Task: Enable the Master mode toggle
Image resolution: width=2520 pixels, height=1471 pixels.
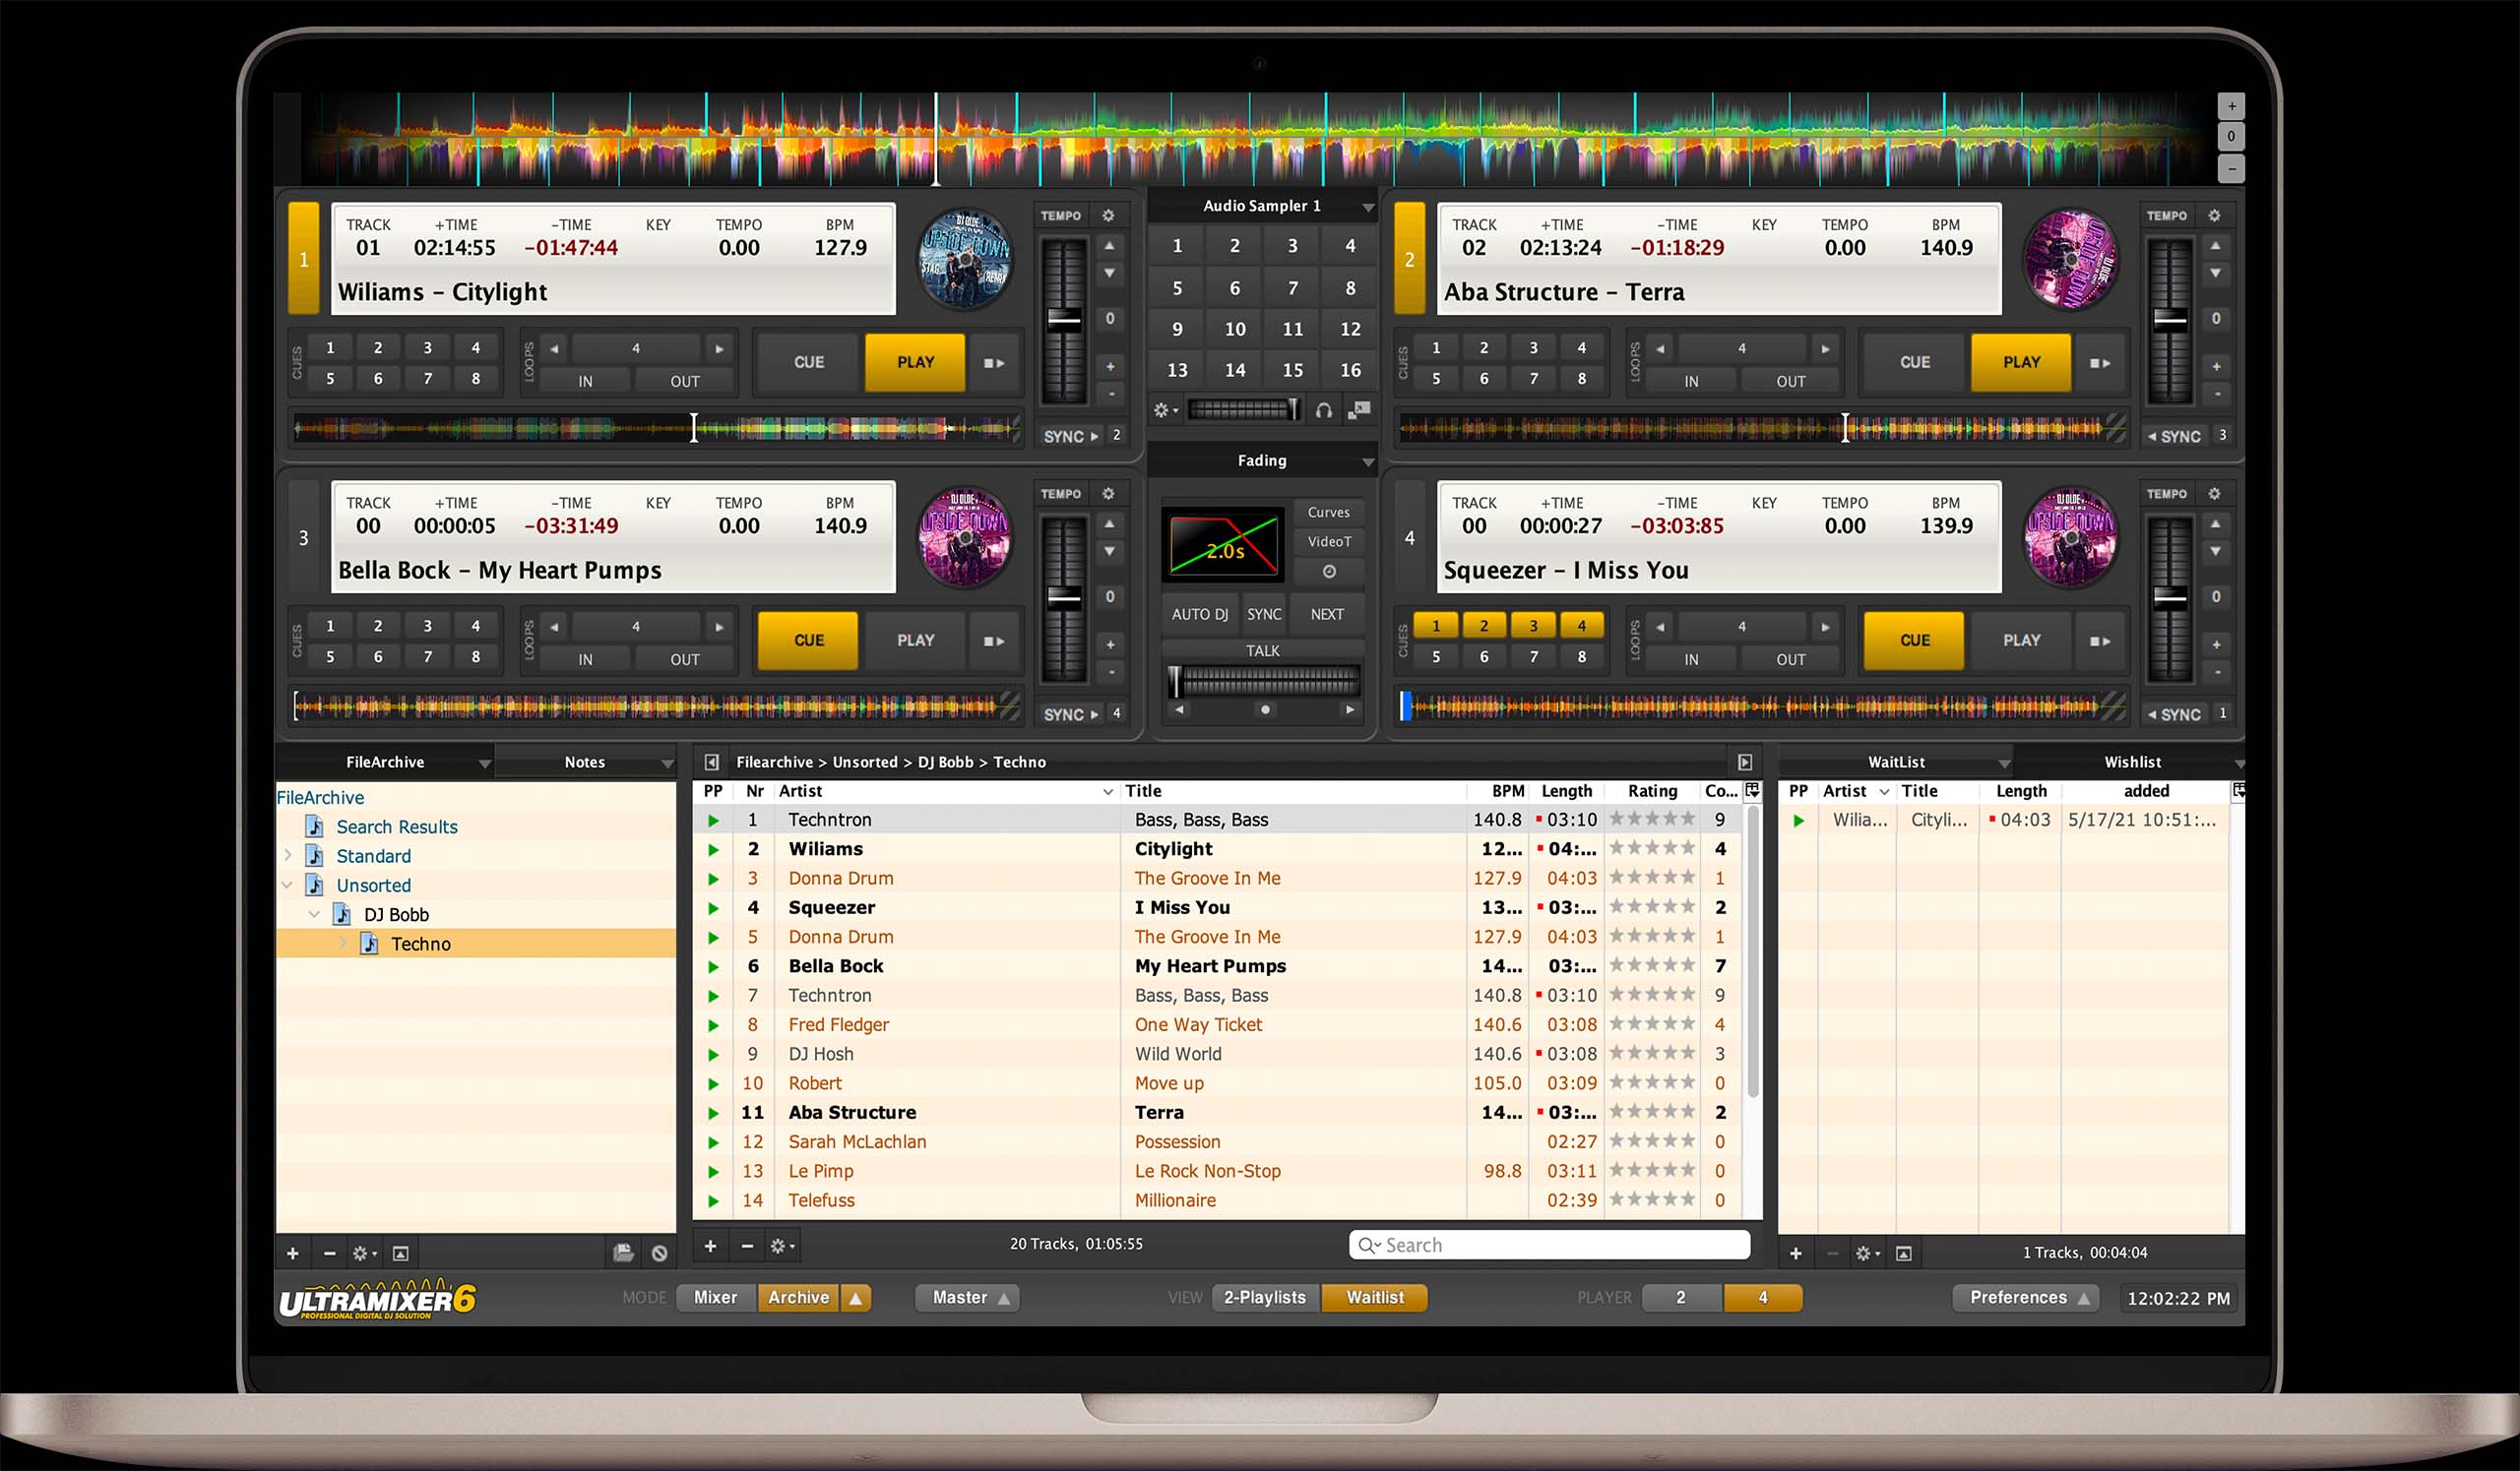Action: (x=960, y=1298)
